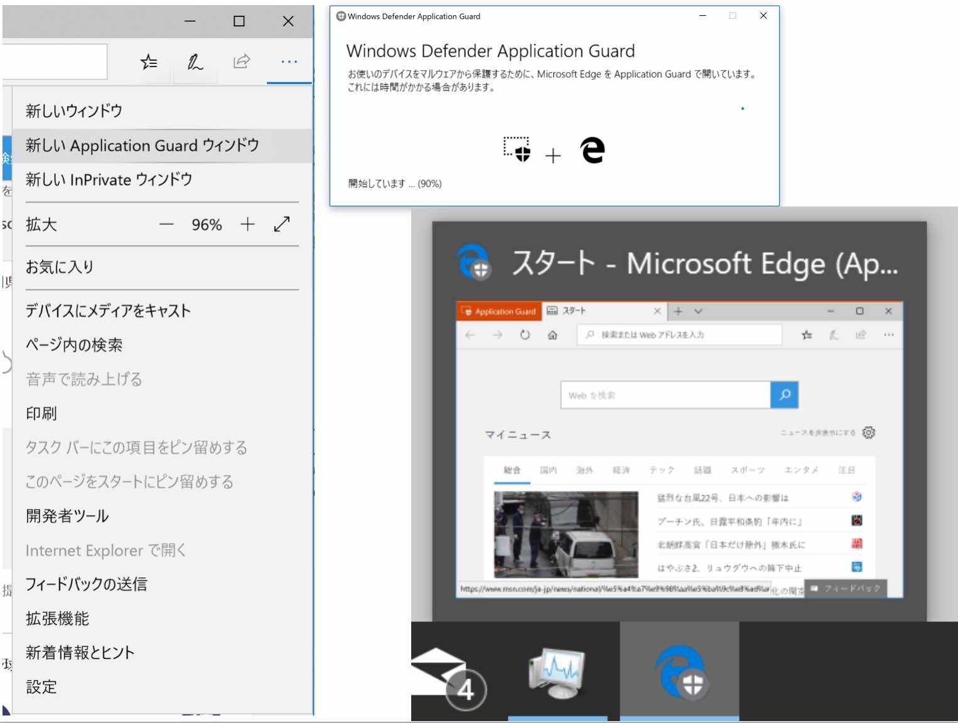The height and width of the screenshot is (723, 958).
Task: Close the スタート tab
Action: (x=657, y=311)
